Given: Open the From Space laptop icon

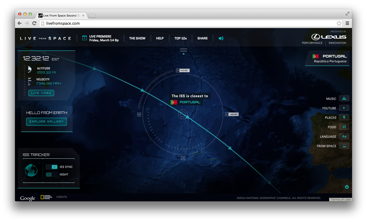Looking at the screenshot, I should 344,146.
